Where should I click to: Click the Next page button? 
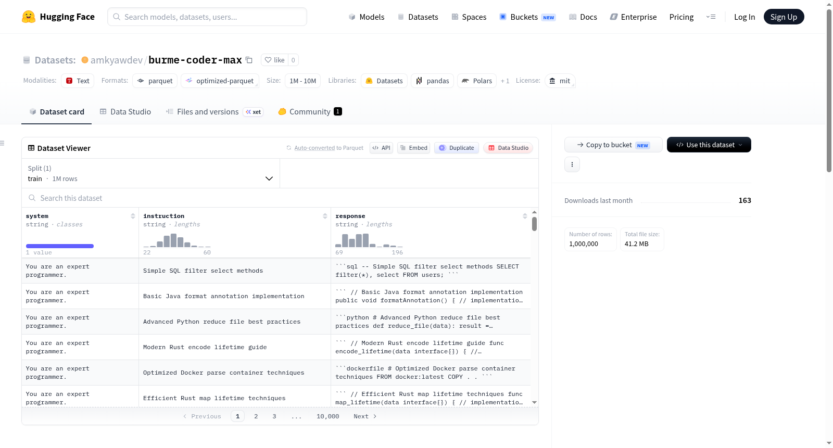coord(365,416)
